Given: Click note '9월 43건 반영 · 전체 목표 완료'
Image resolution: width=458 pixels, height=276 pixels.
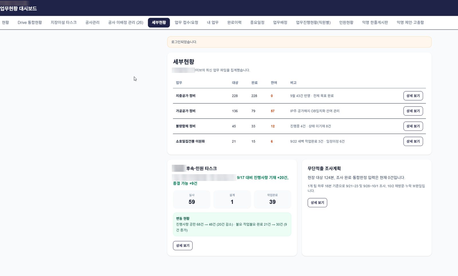Looking at the screenshot, I should (312, 96).
